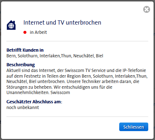Select the 'Internet und TV unterbrochen' title

62,22
